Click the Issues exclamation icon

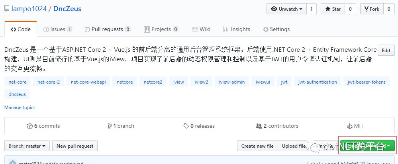pyautogui.click(x=46, y=29)
